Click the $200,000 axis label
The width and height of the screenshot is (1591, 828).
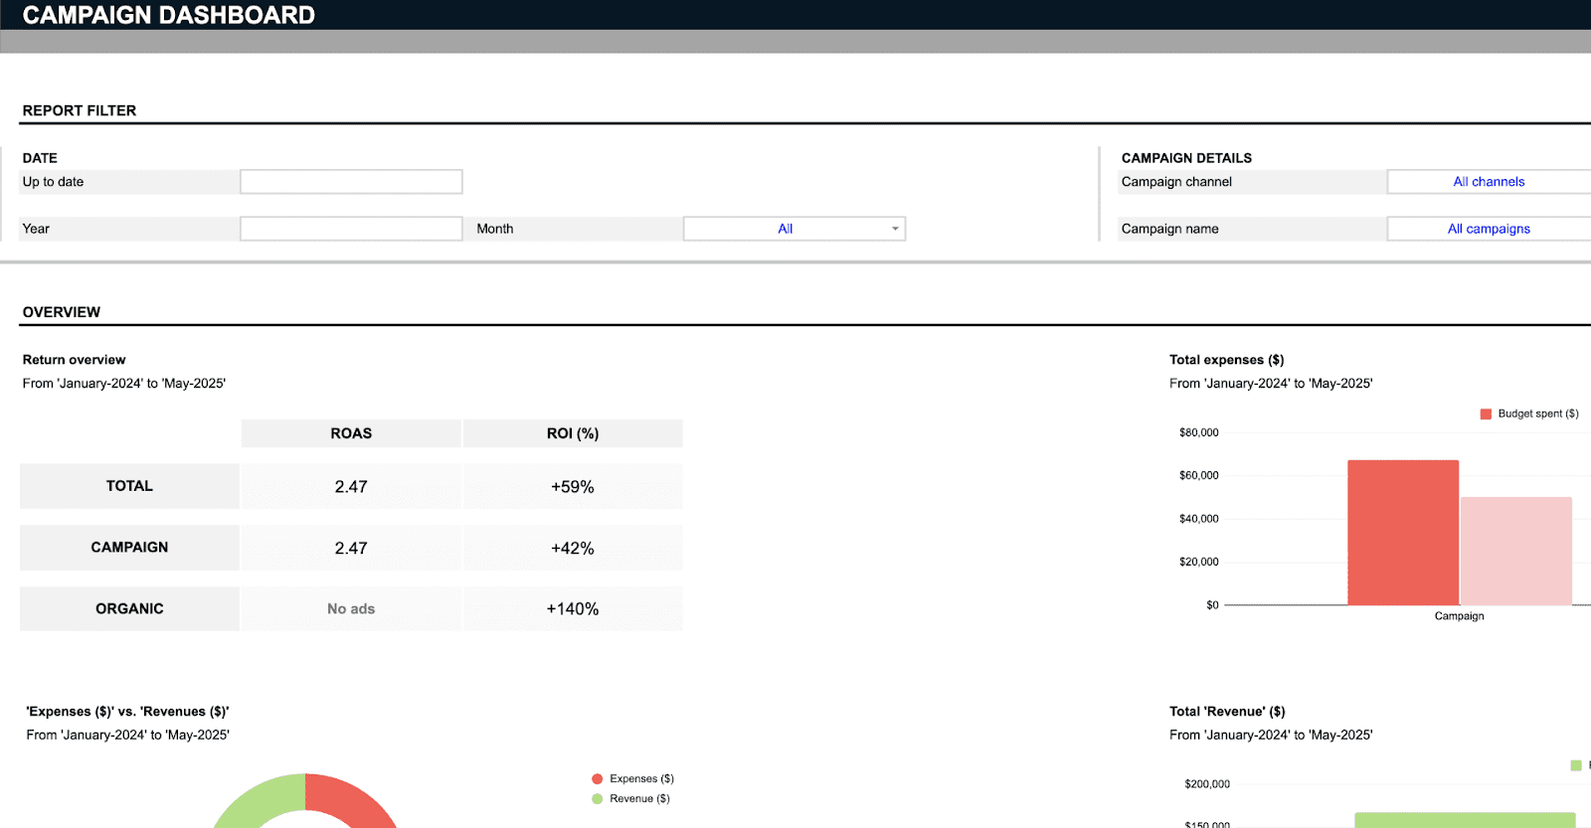(1207, 784)
